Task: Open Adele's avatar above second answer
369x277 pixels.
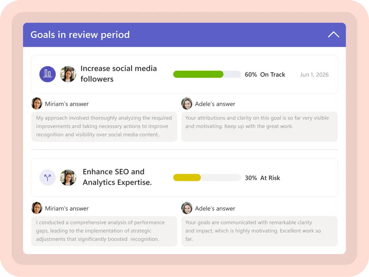Action: (187, 208)
